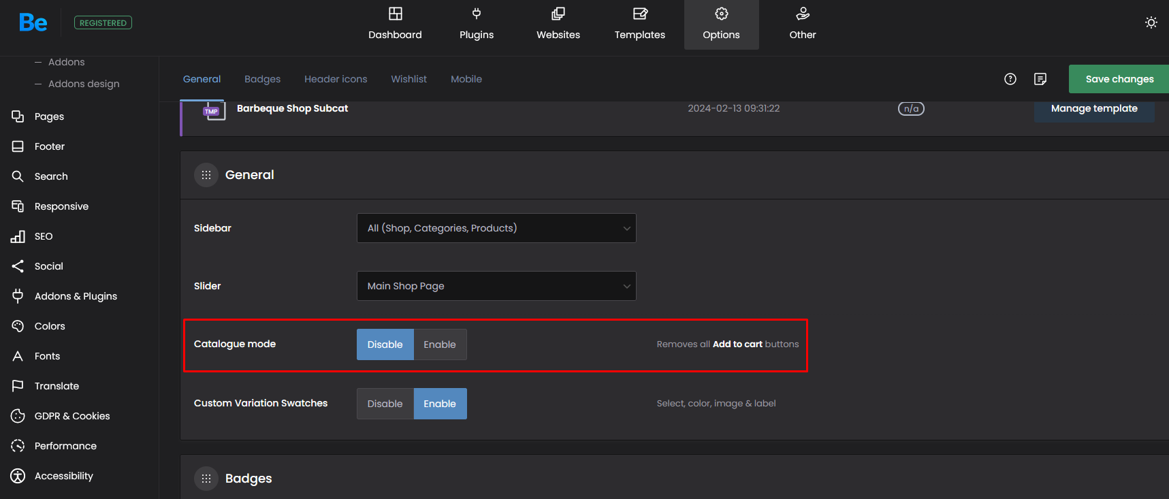1169x499 pixels.
Task: Open the Sidebar dropdown
Action: coord(496,228)
